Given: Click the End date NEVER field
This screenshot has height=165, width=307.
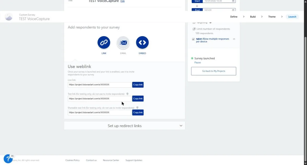Looking at the screenshot, I should tap(219, 10).
